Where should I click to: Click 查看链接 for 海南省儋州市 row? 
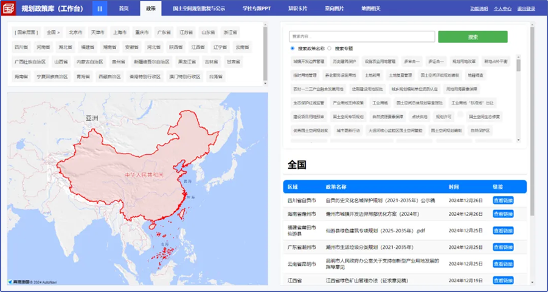[x=503, y=214]
